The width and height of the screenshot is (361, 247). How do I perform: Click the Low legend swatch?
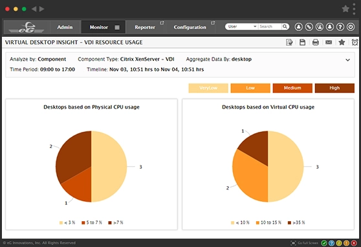250,88
